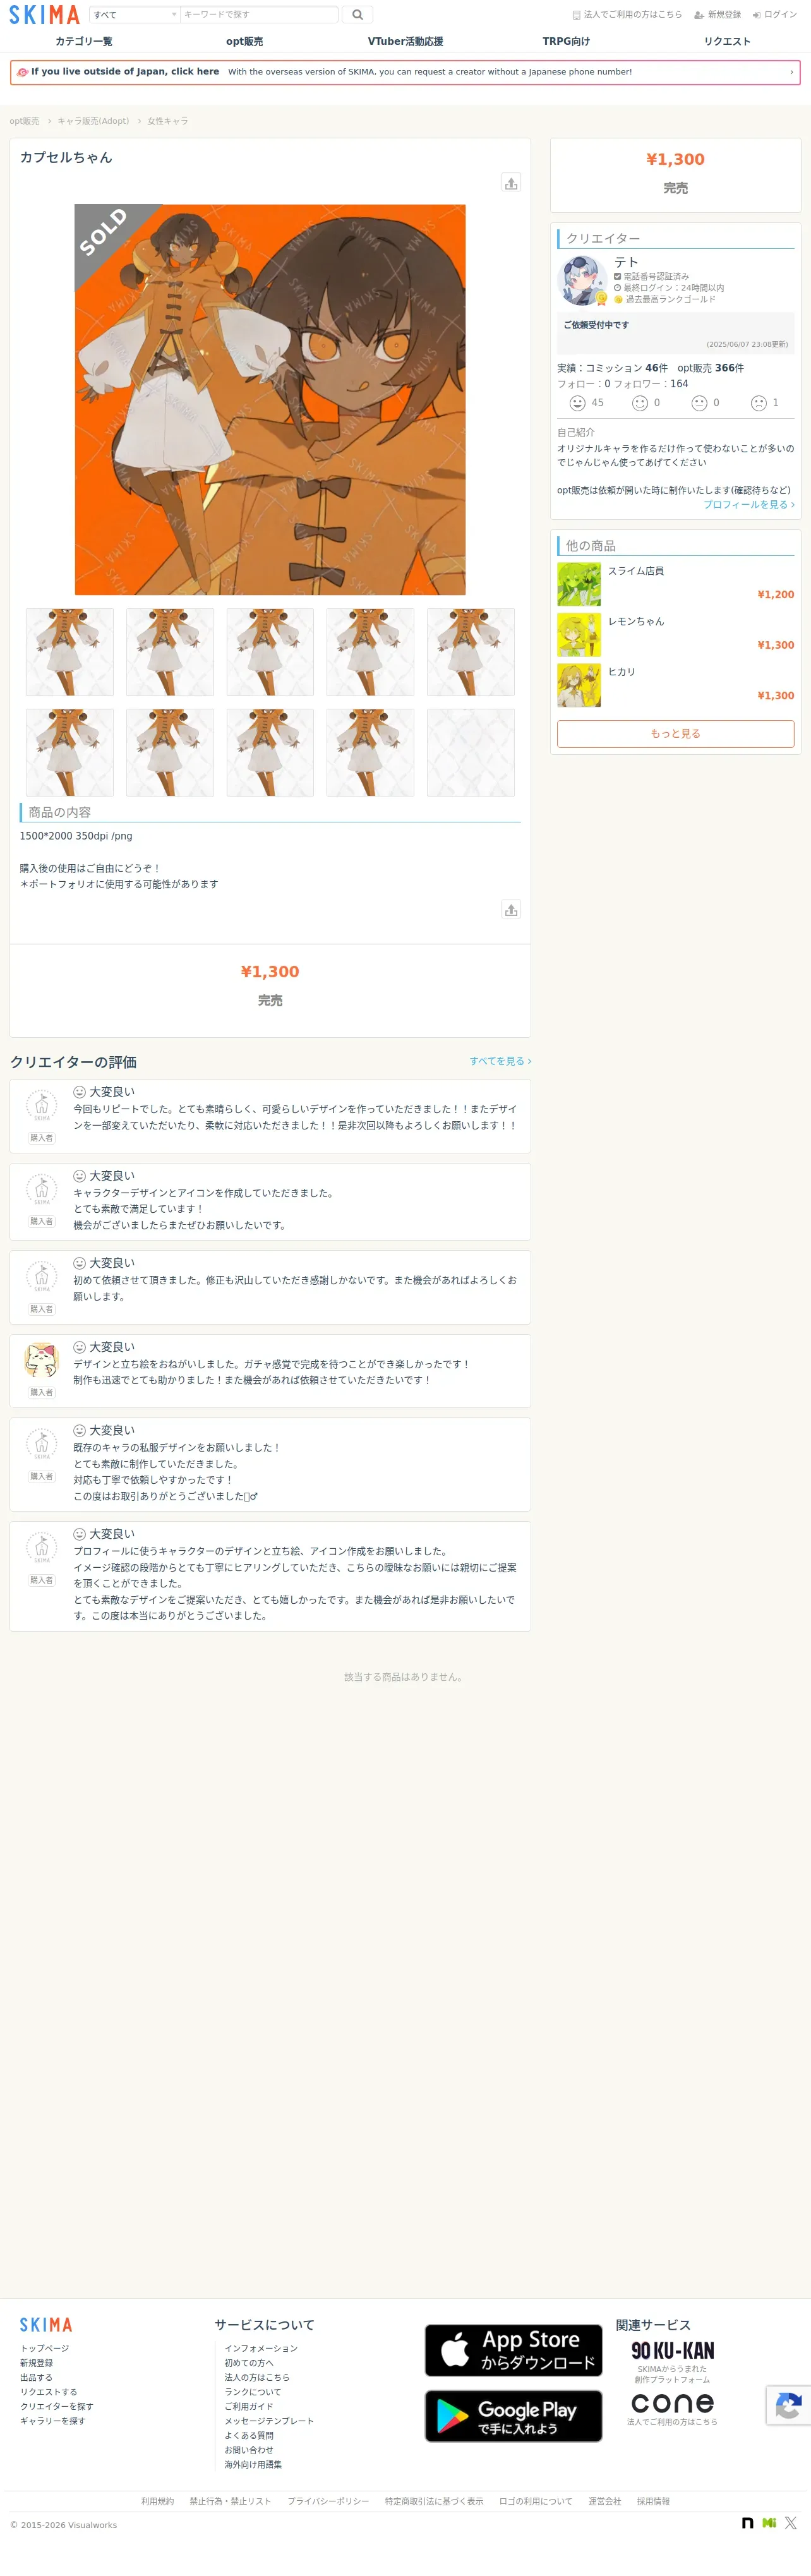Click into the キーワードで探す search field
Viewport: 811px width, 2576px height.
point(259,15)
